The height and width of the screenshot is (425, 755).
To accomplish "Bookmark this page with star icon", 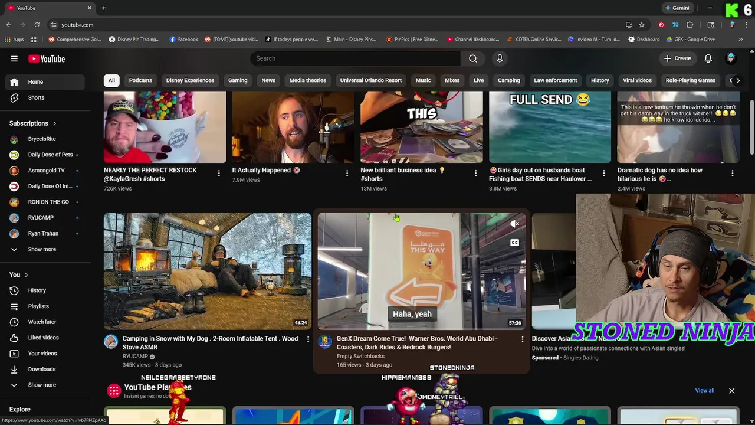I will 642,25.
